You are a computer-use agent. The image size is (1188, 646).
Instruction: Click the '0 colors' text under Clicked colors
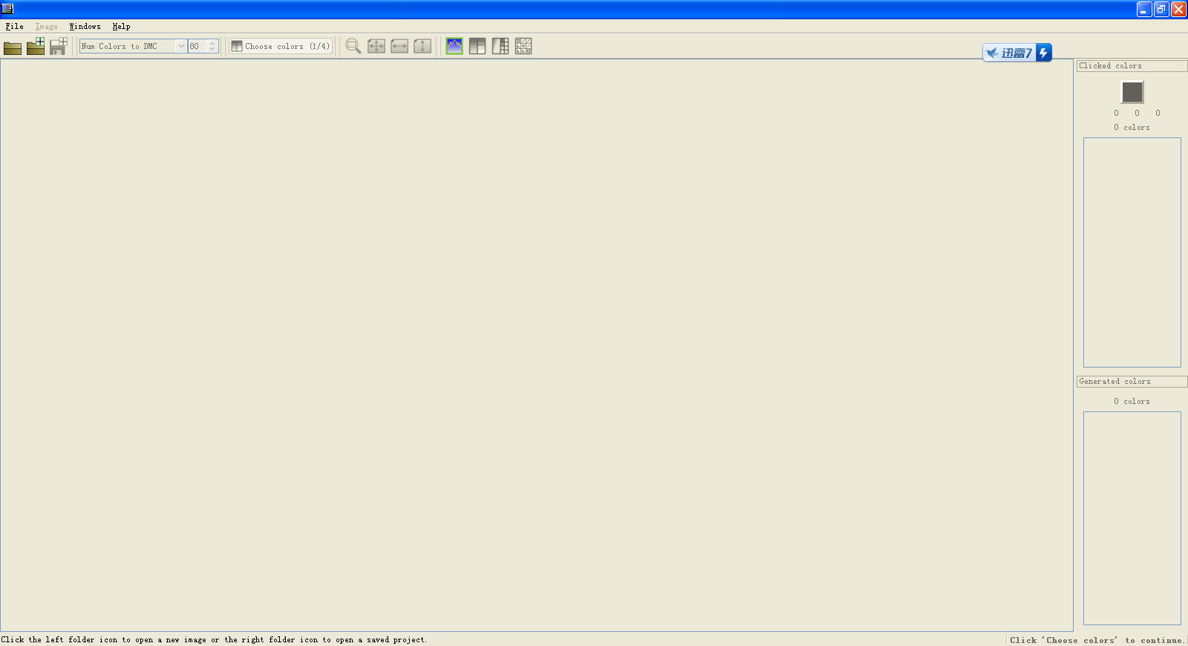pos(1132,128)
